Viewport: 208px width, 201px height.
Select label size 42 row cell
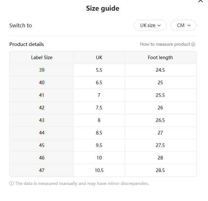tap(42, 108)
